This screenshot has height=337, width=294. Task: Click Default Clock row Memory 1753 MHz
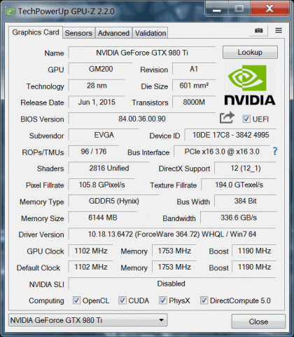coord(174,267)
